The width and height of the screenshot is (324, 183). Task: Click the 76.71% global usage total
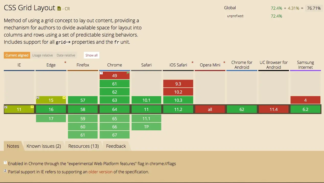(x=314, y=8)
